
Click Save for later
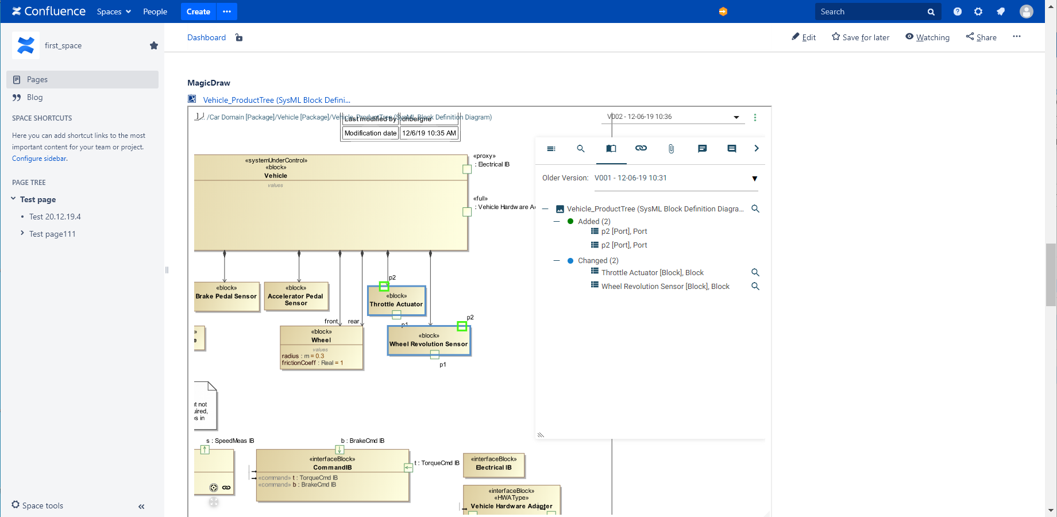point(861,37)
